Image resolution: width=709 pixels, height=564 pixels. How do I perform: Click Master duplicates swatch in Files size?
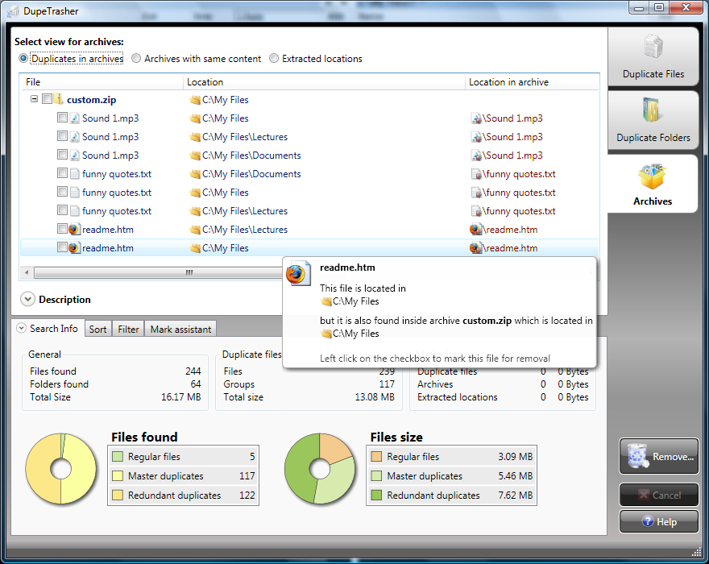(376, 476)
